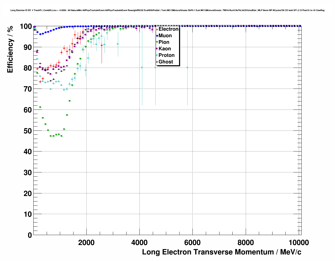Click the blue Muon circle in legend
The image size is (335, 261).
click(157, 36)
